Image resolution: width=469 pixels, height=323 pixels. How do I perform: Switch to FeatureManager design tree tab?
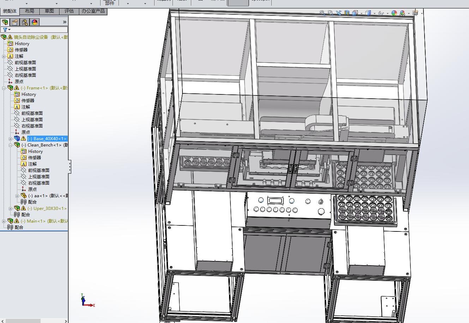click(x=5, y=22)
